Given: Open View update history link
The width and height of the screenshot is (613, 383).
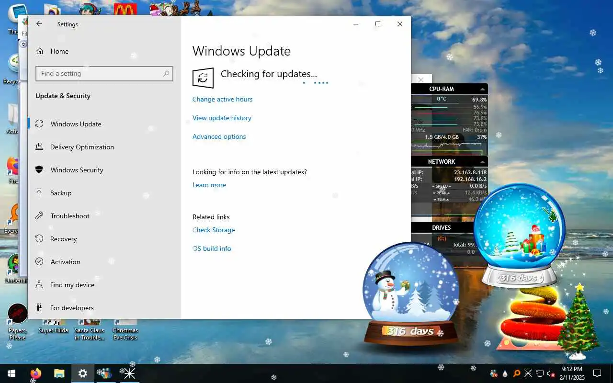Looking at the screenshot, I should [x=222, y=118].
